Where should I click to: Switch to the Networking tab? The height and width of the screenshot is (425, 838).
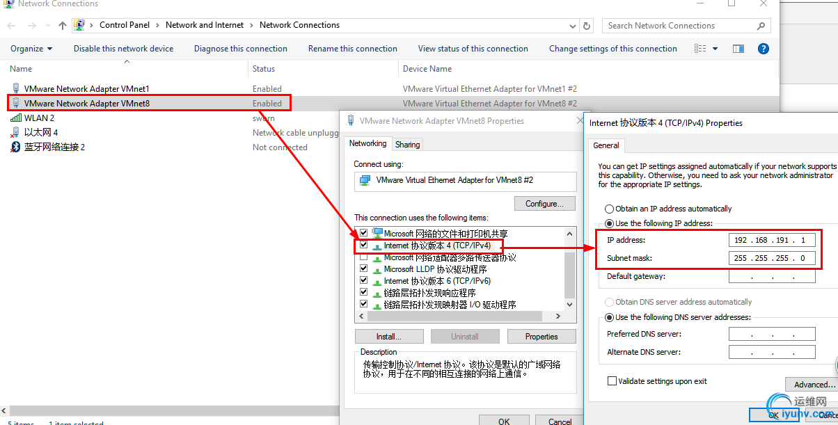tap(367, 143)
